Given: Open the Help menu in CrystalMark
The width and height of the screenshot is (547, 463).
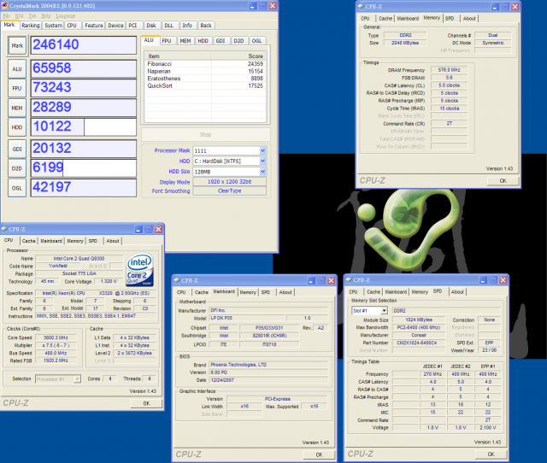Looking at the screenshot, I should tap(45, 16).
